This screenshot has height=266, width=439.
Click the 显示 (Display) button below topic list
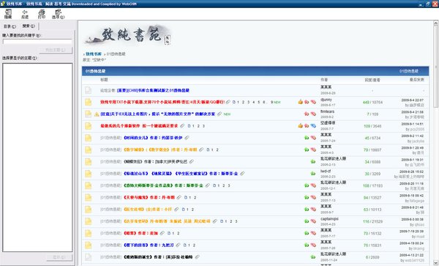[x=59, y=257]
